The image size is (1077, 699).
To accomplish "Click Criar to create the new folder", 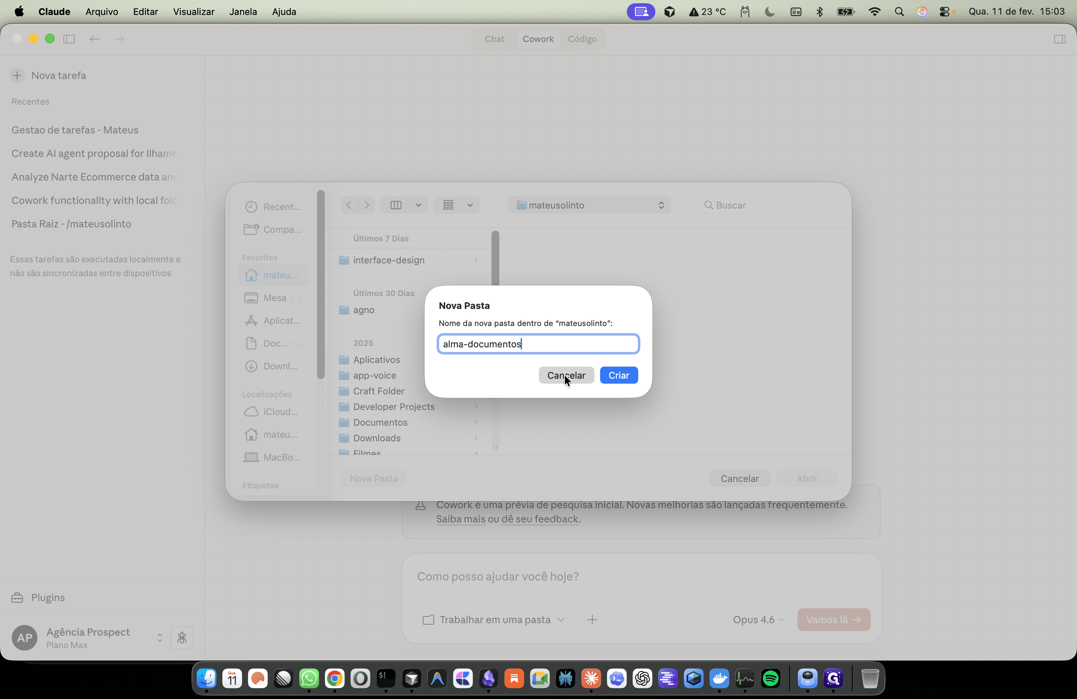I will [619, 375].
